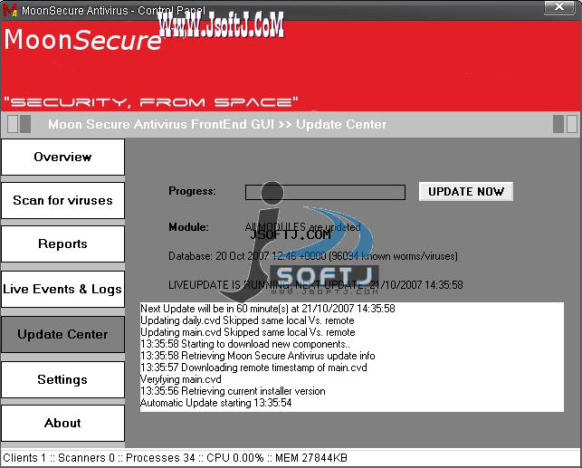Open the Overview section

(x=62, y=157)
